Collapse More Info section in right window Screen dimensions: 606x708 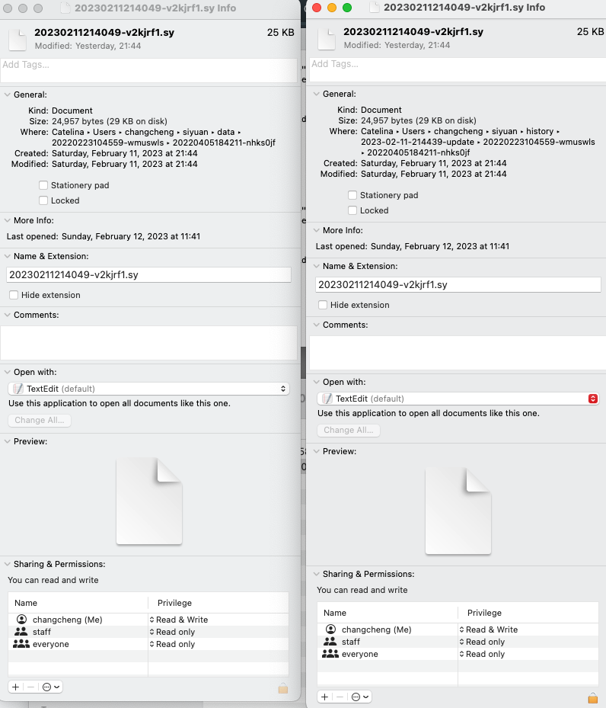click(x=317, y=230)
